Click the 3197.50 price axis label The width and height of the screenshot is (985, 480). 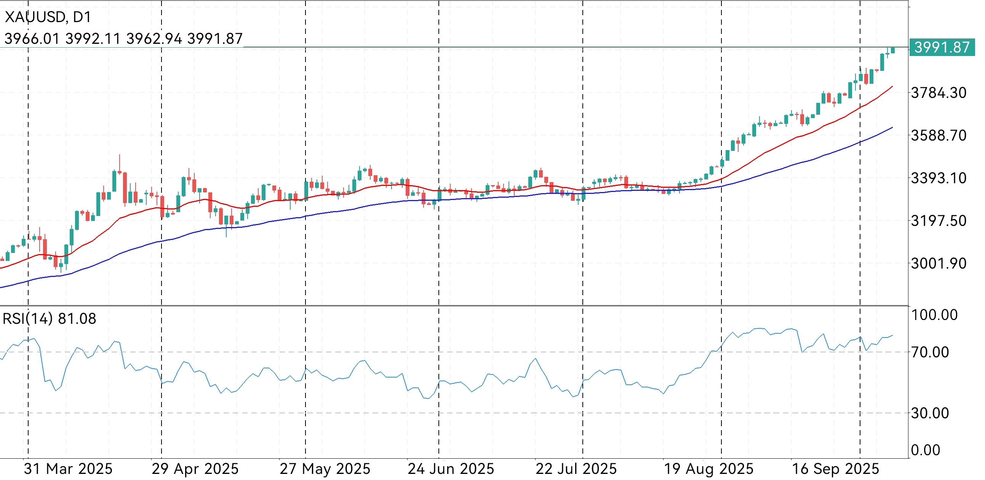939,221
